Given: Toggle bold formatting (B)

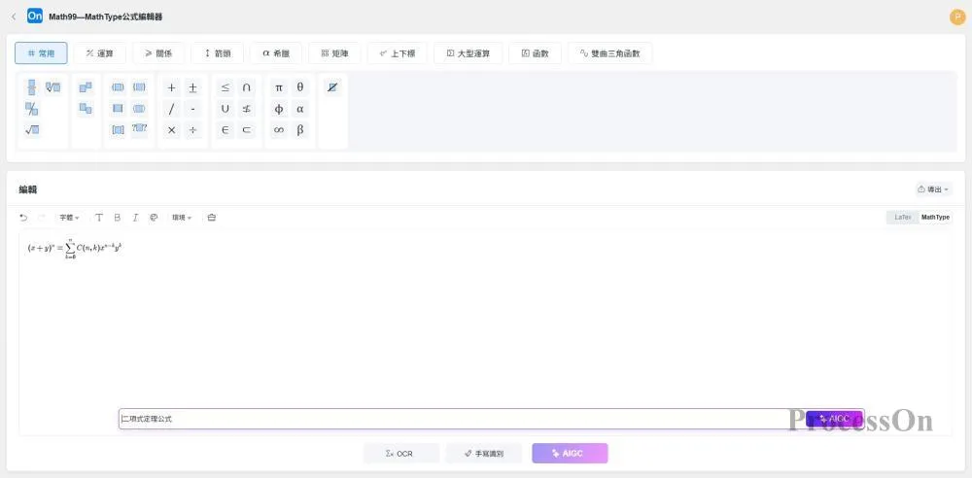Looking at the screenshot, I should coord(118,218).
